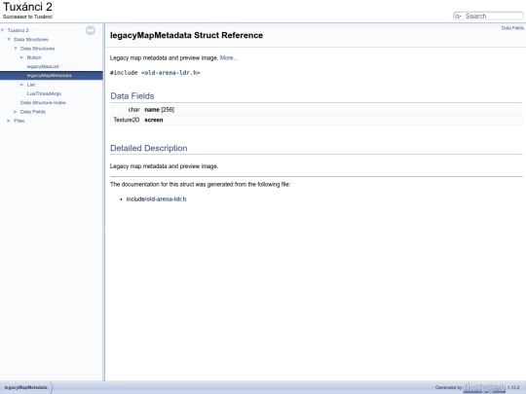This screenshot has height=394, width=526.
Task: Open LuaThreadArgs in the tree
Action: (44, 93)
